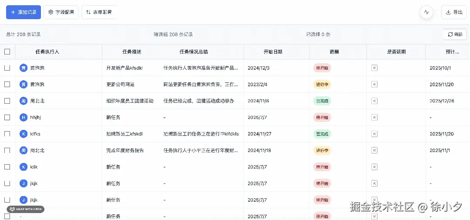
Task: Click 黄泡泡 avatar in 更新公司网站 row
Action: [x=23, y=85]
